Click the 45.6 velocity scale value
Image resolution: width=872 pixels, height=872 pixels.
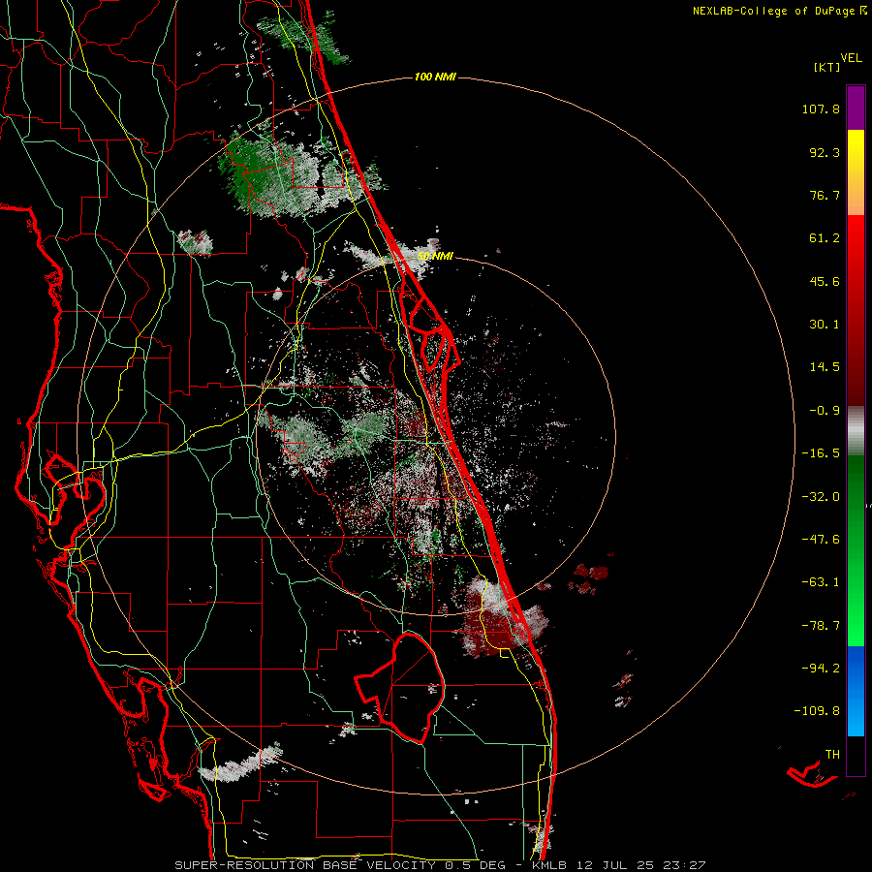pyautogui.click(x=825, y=281)
